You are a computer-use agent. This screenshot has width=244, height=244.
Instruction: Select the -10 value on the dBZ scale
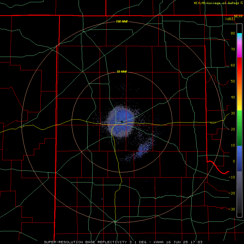[x=232, y=177]
